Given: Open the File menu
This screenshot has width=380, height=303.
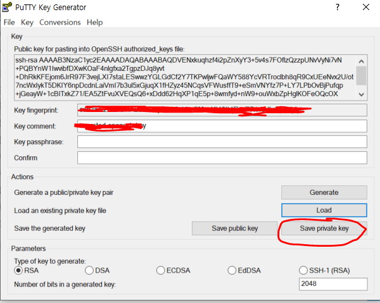Looking at the screenshot, I should coord(9,22).
